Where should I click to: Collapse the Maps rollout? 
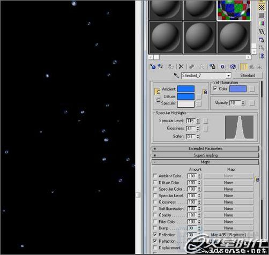pyautogui.click(x=205, y=162)
